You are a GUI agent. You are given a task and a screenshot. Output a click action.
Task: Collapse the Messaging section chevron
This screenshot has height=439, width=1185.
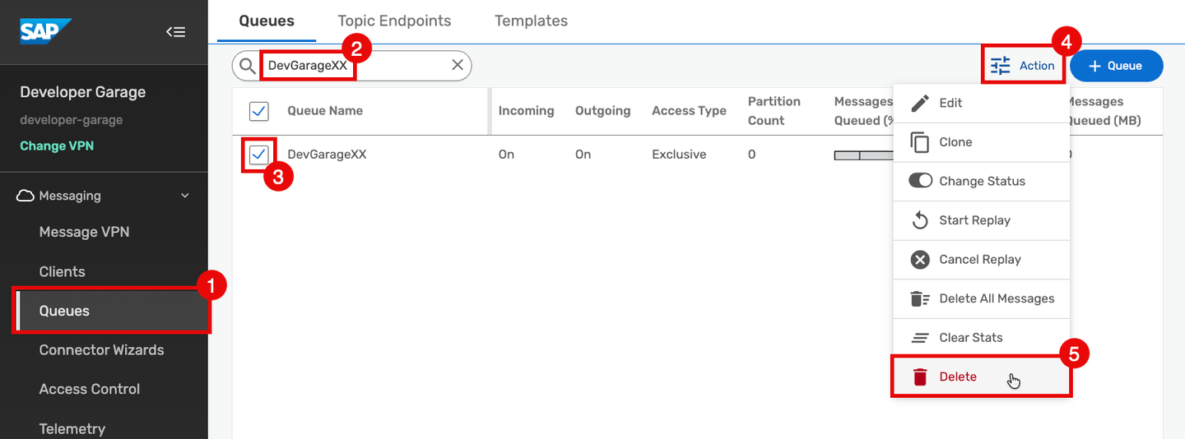tap(185, 196)
